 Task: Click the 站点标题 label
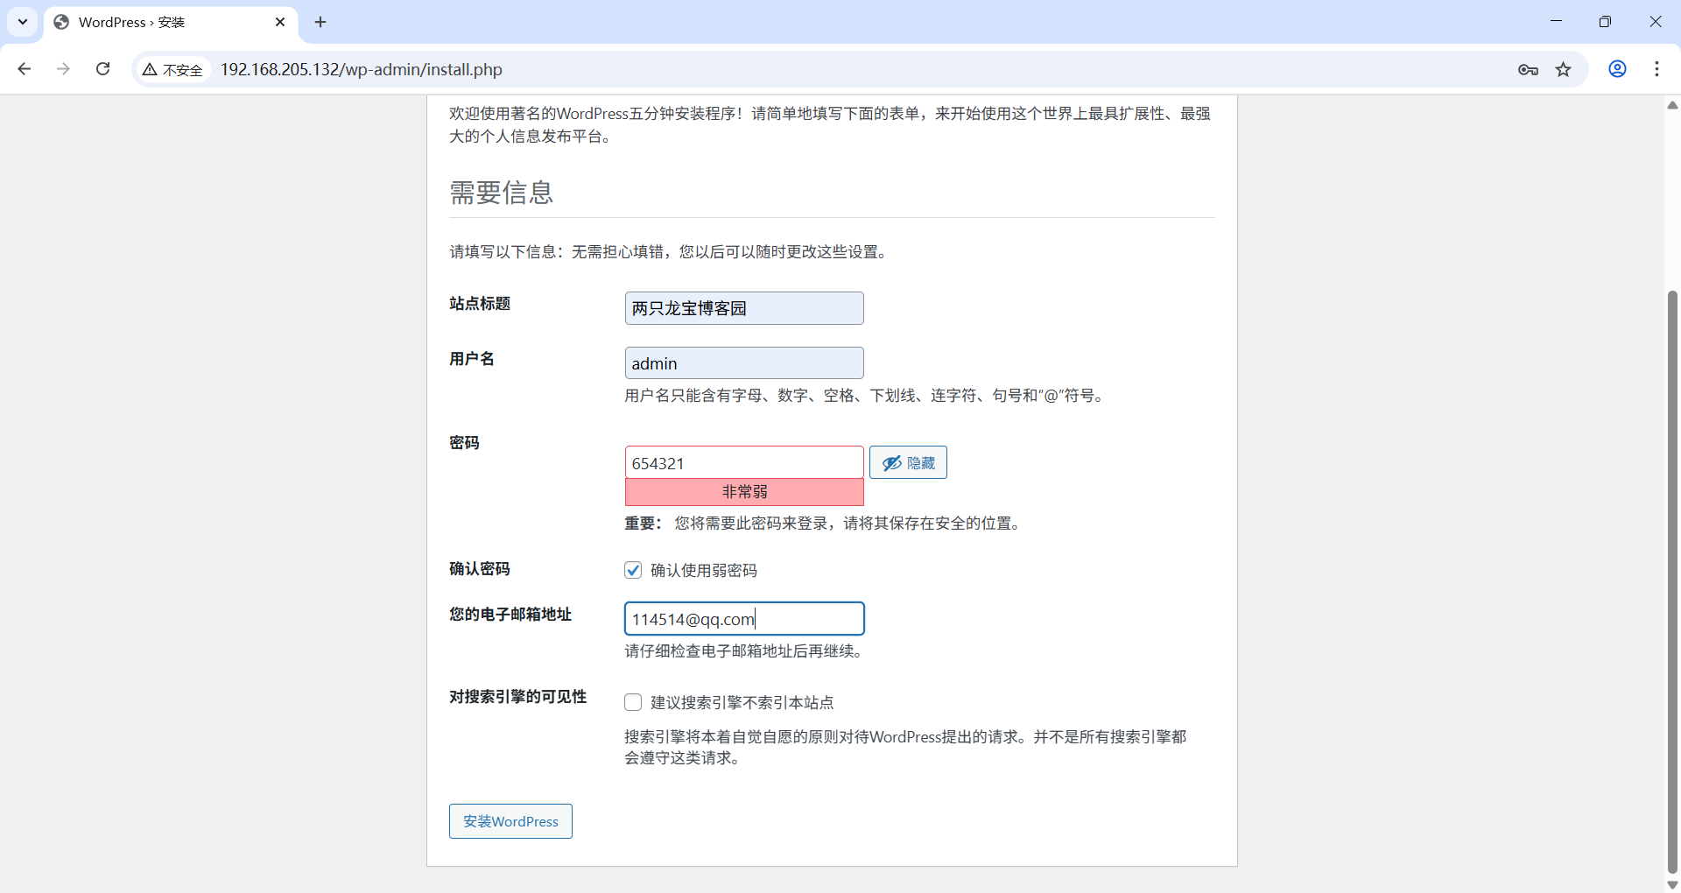pos(480,304)
